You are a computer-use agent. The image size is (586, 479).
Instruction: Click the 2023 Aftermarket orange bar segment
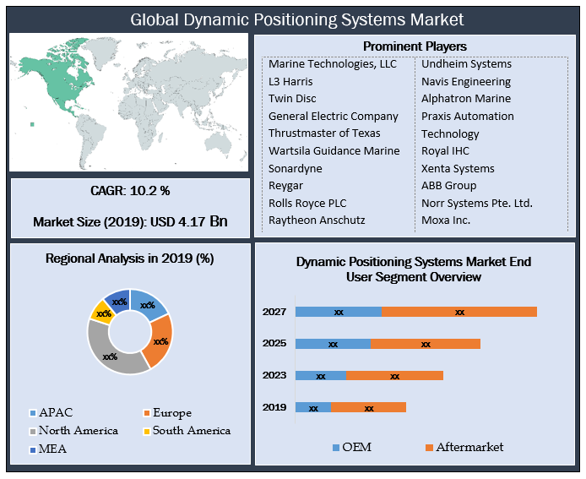[x=394, y=375]
